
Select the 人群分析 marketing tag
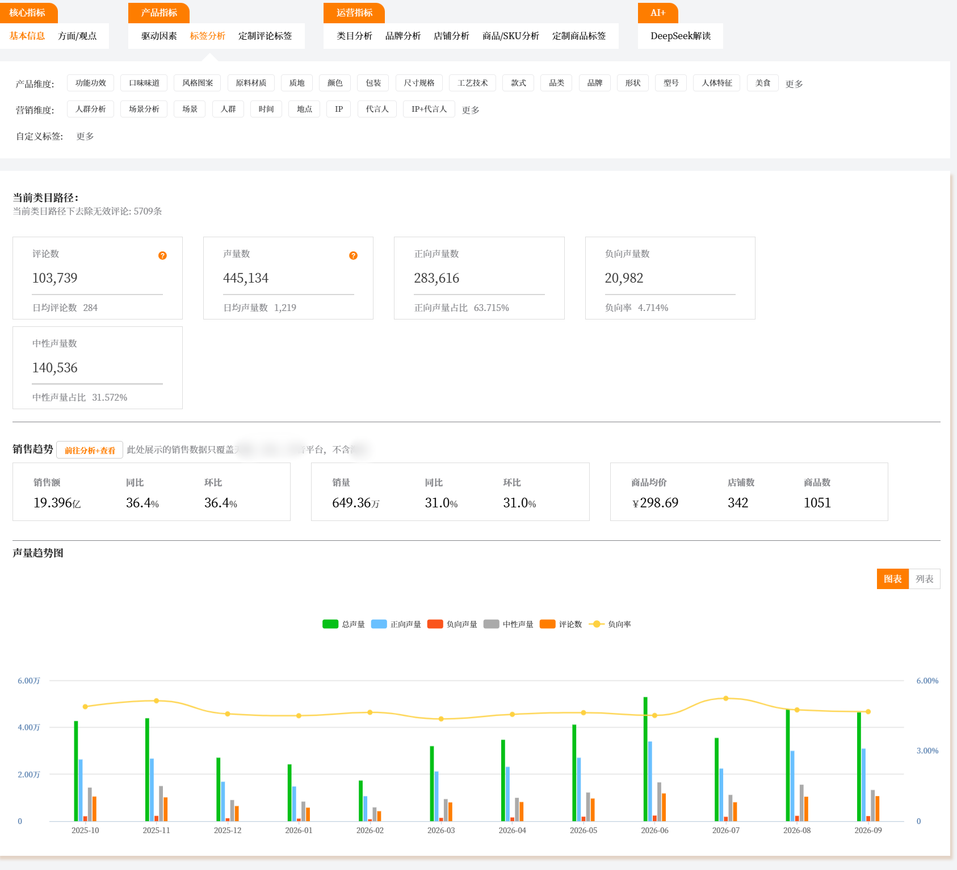tap(91, 109)
